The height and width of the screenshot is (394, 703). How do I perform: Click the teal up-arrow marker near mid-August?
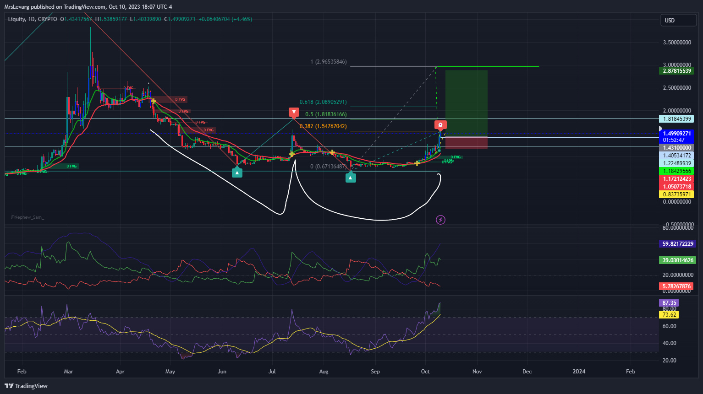(x=351, y=178)
